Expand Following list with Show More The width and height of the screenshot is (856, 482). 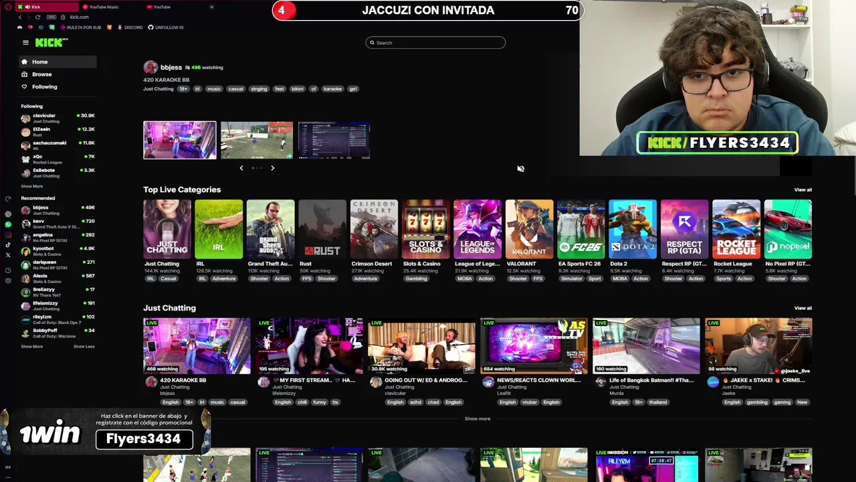click(31, 186)
